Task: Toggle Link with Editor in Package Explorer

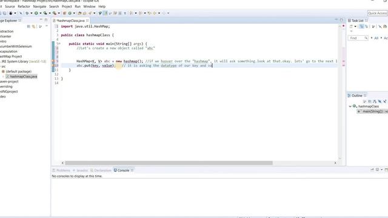Action: [33, 27]
